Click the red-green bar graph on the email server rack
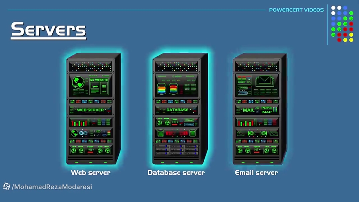359x202 pixels. coord(247,123)
